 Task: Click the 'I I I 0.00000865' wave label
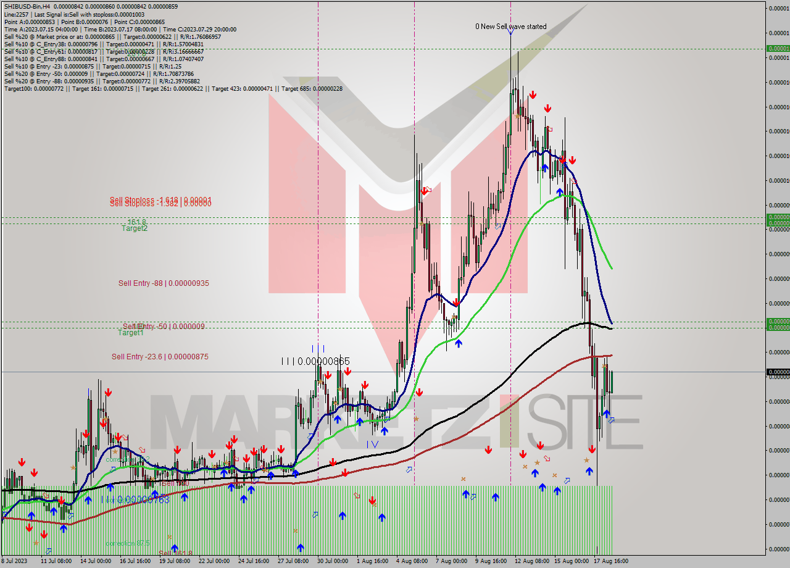coord(315,361)
